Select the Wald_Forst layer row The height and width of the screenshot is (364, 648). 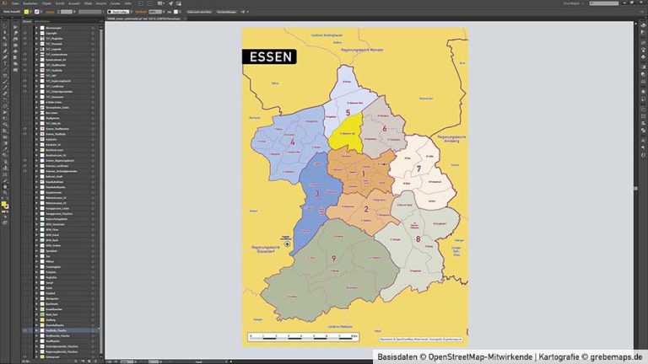click(x=62, y=314)
